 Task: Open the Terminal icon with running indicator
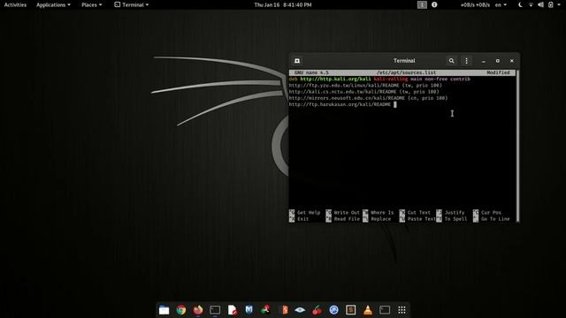pyautogui.click(x=215, y=310)
